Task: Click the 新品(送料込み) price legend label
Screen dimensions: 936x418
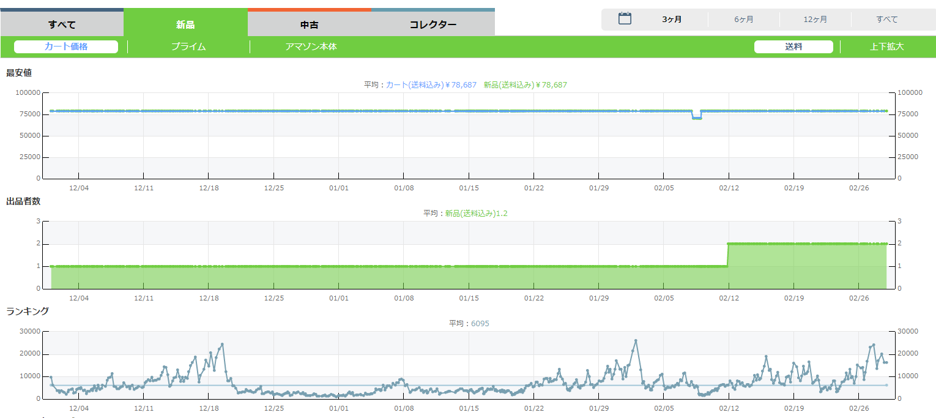Action: [x=509, y=84]
